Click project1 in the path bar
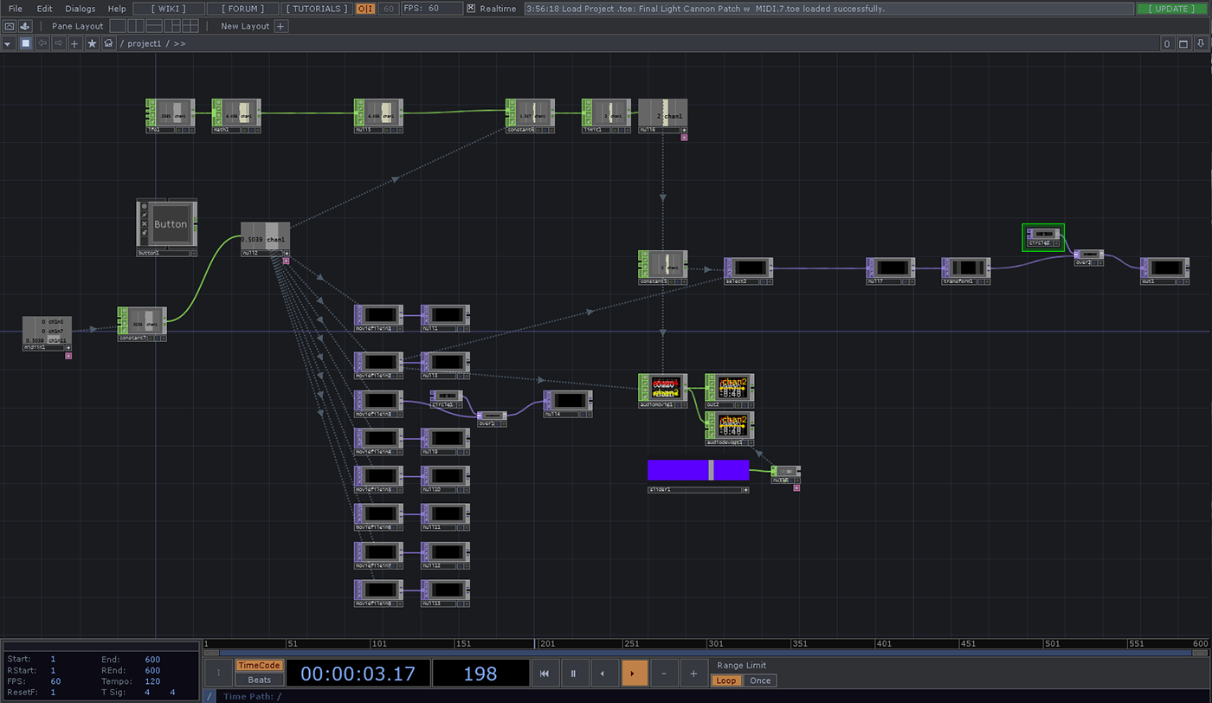Image resolution: width=1212 pixels, height=703 pixels. pos(144,43)
